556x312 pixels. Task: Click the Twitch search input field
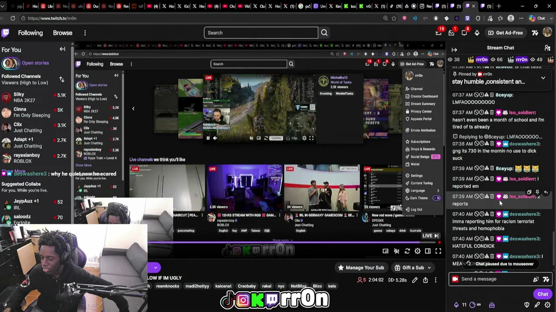pyautogui.click(x=261, y=33)
